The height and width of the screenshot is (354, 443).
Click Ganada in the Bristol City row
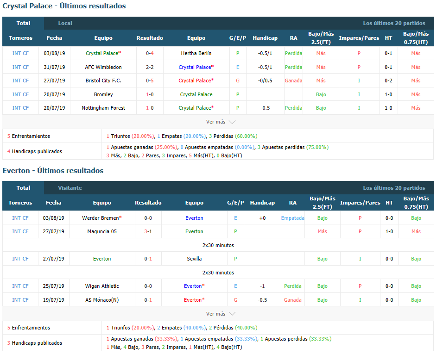pos(293,81)
